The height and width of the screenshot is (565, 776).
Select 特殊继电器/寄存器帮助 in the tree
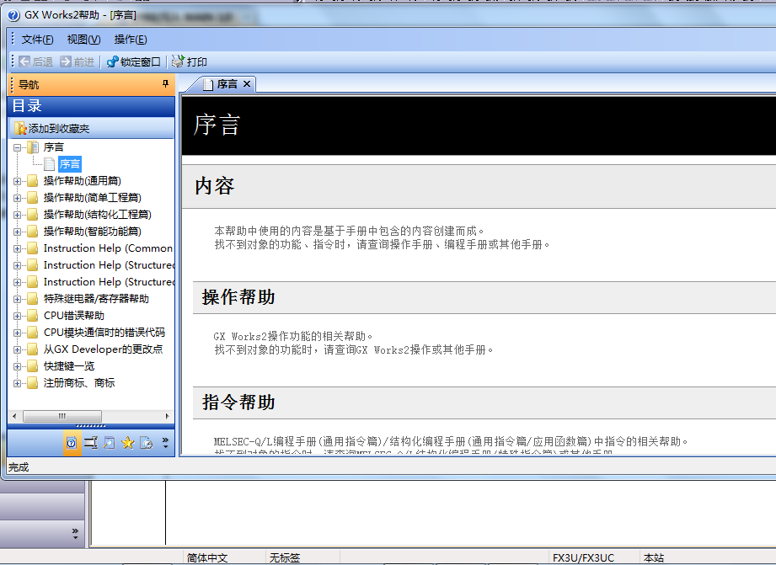click(96, 299)
